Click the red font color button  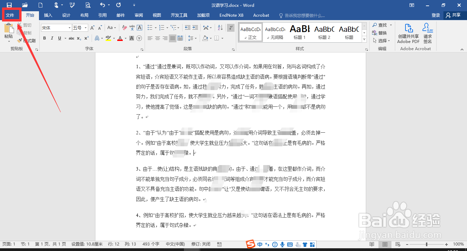pyautogui.click(x=120, y=38)
